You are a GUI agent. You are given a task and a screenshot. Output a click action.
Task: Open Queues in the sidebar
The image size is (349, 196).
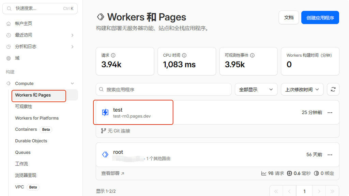click(x=23, y=153)
